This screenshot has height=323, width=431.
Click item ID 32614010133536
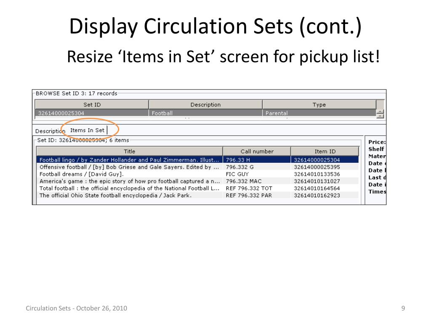tap(325, 174)
